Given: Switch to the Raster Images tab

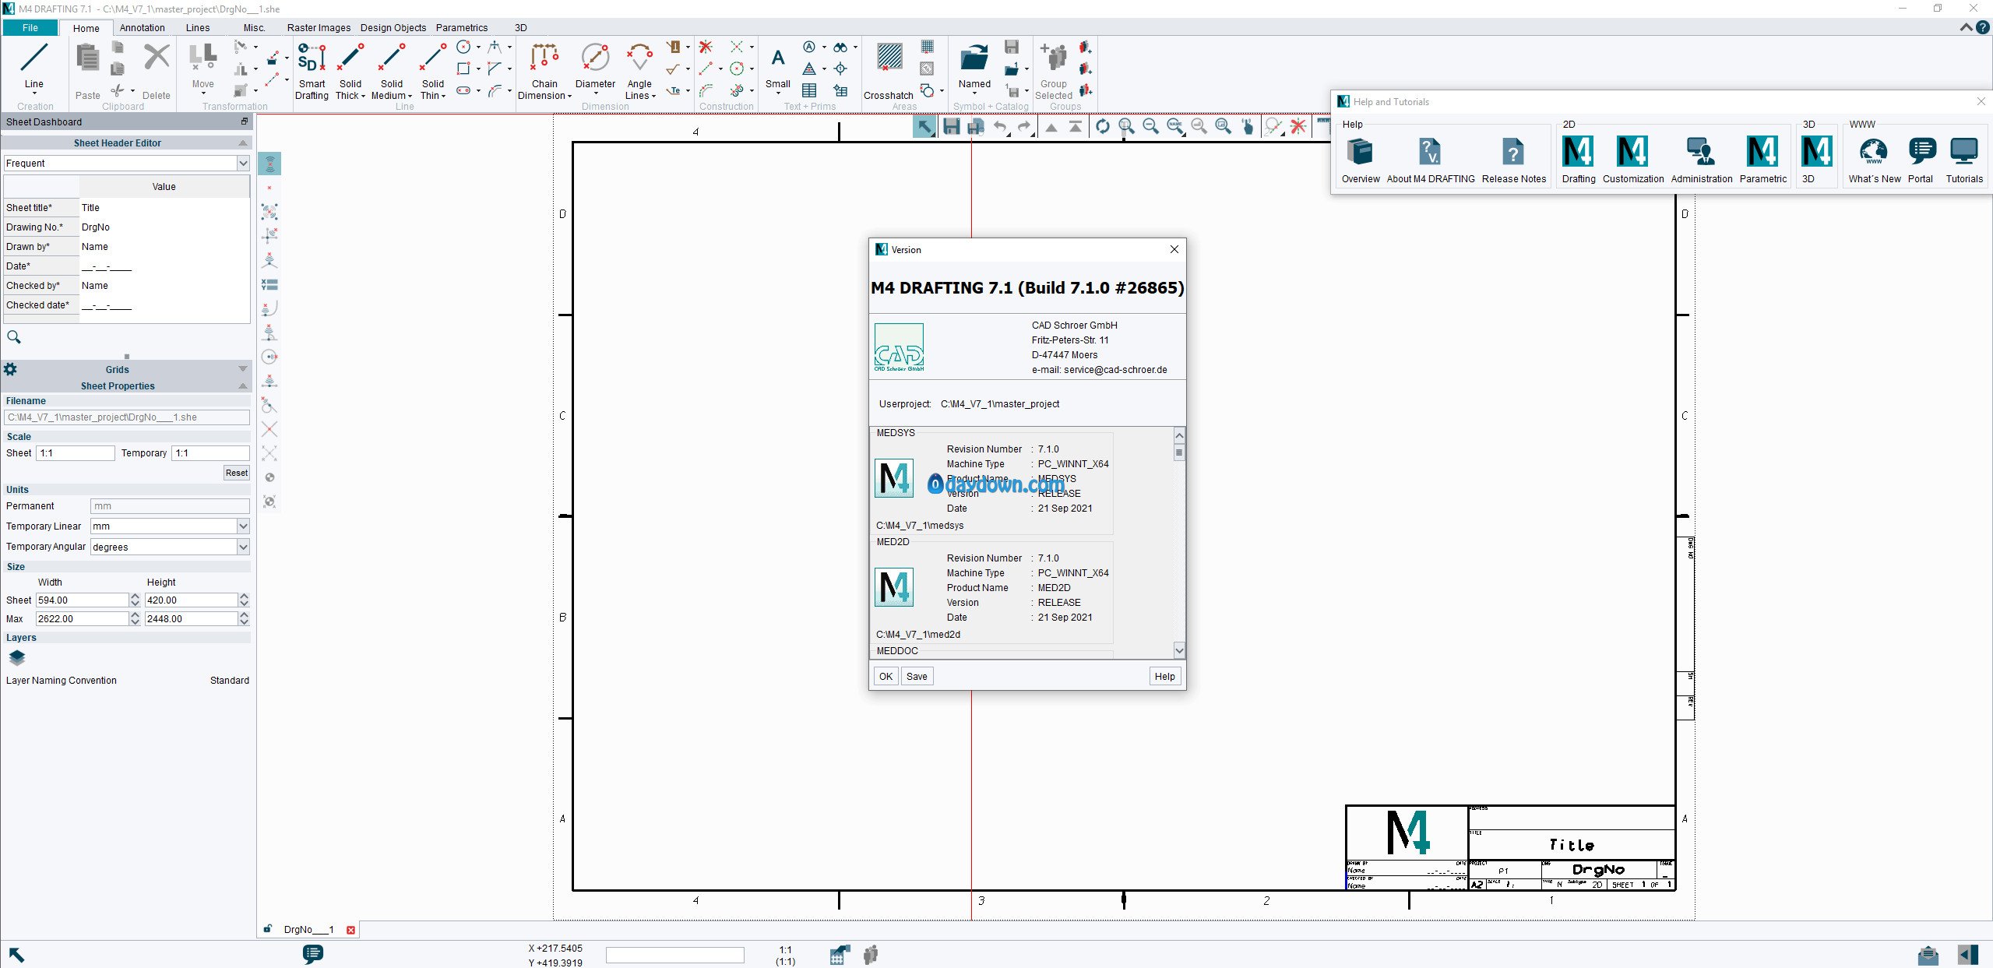Looking at the screenshot, I should coord(319,27).
